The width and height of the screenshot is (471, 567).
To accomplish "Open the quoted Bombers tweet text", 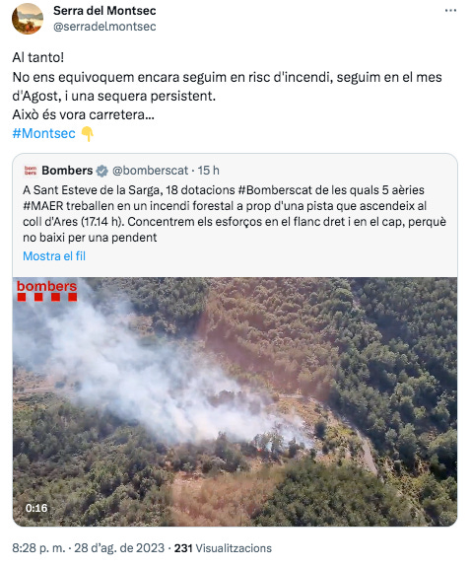I will (235, 214).
